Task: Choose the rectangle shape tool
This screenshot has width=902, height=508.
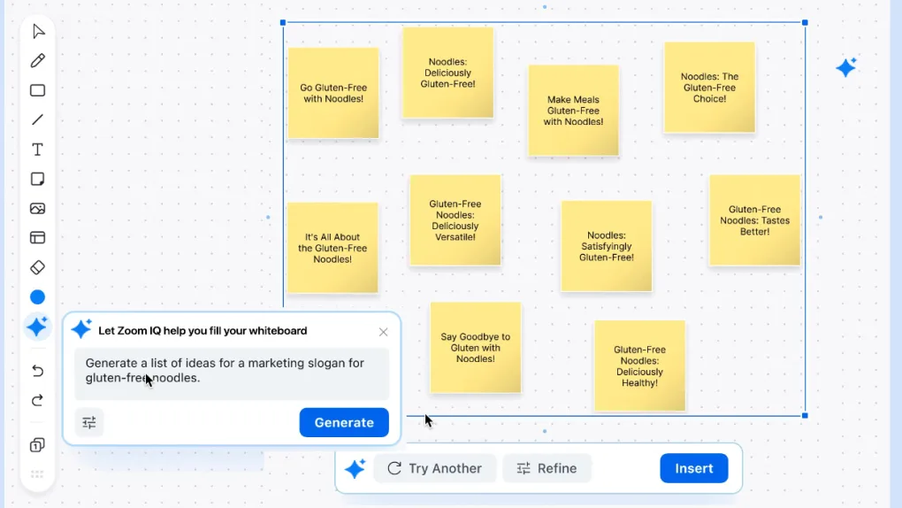Action: [38, 90]
